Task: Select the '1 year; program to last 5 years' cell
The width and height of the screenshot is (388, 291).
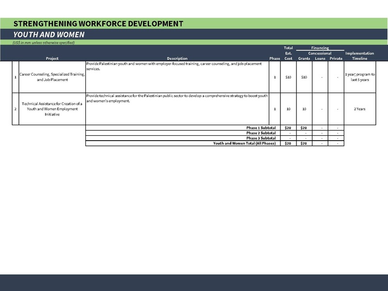Action: pos(359,77)
